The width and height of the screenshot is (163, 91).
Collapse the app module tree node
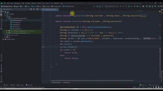pyautogui.click(x=3, y=12)
